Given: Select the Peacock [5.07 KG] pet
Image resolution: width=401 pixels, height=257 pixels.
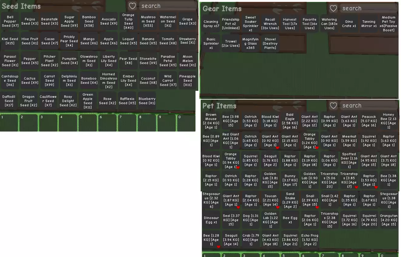Looking at the screenshot, I should click(369, 121).
